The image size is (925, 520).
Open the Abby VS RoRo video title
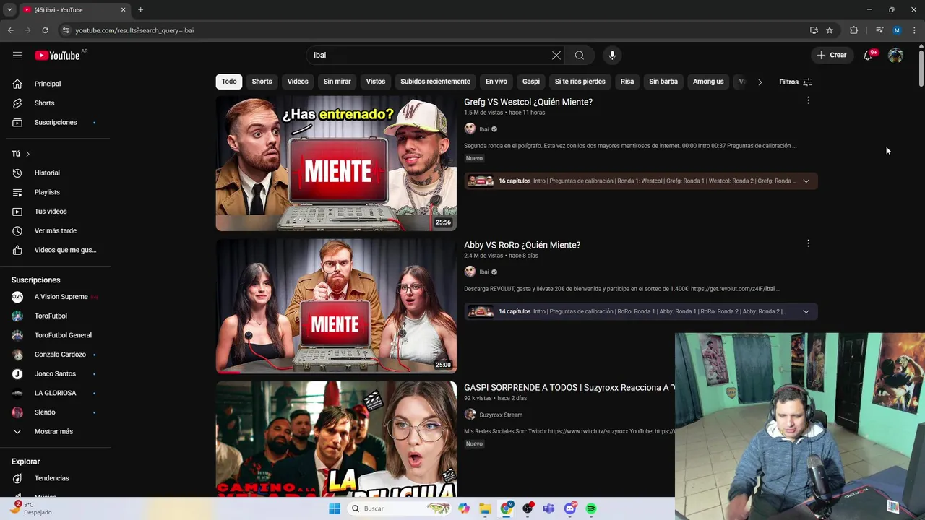coord(522,245)
